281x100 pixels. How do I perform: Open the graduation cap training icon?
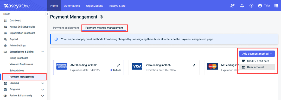tap(232, 6)
